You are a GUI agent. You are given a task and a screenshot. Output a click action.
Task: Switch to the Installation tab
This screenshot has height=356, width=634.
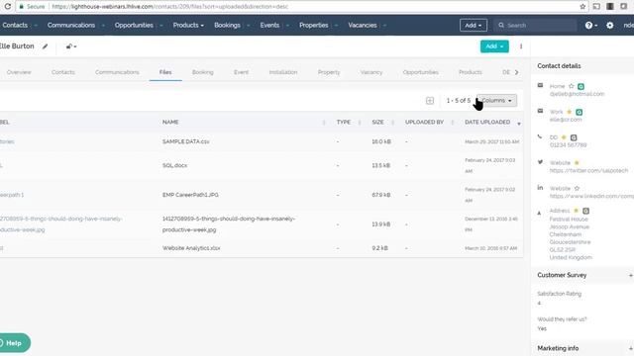283,72
